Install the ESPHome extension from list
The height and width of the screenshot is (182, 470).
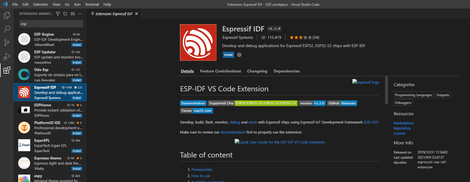pyautogui.click(x=77, y=116)
